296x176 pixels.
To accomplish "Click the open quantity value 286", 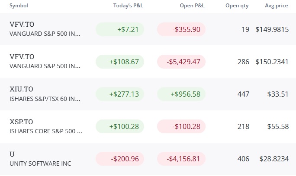I will click(x=243, y=62).
